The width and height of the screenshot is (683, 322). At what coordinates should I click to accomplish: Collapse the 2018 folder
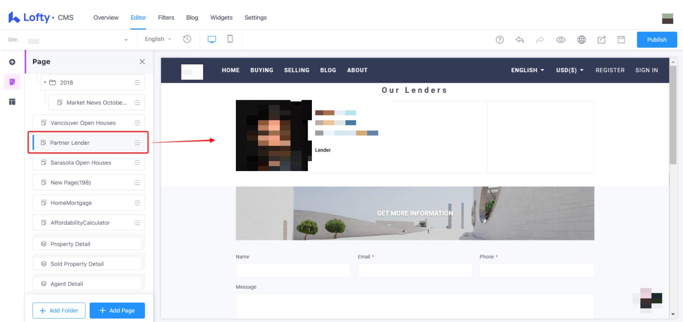point(45,82)
